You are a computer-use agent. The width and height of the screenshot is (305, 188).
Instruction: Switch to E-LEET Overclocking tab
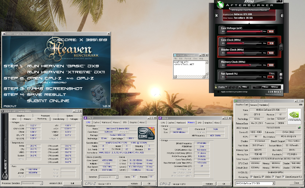click(x=58, y=119)
